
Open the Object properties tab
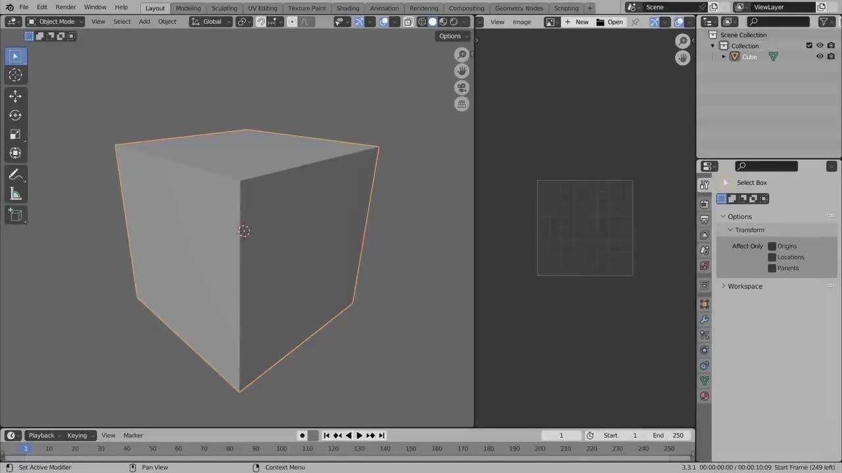pyautogui.click(x=705, y=304)
